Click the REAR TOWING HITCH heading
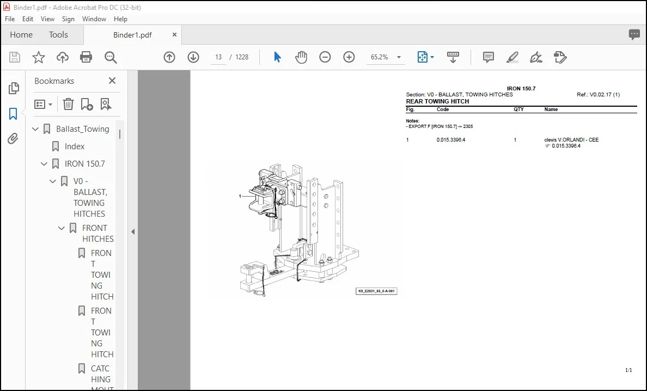The width and height of the screenshot is (647, 391). pyautogui.click(x=437, y=101)
